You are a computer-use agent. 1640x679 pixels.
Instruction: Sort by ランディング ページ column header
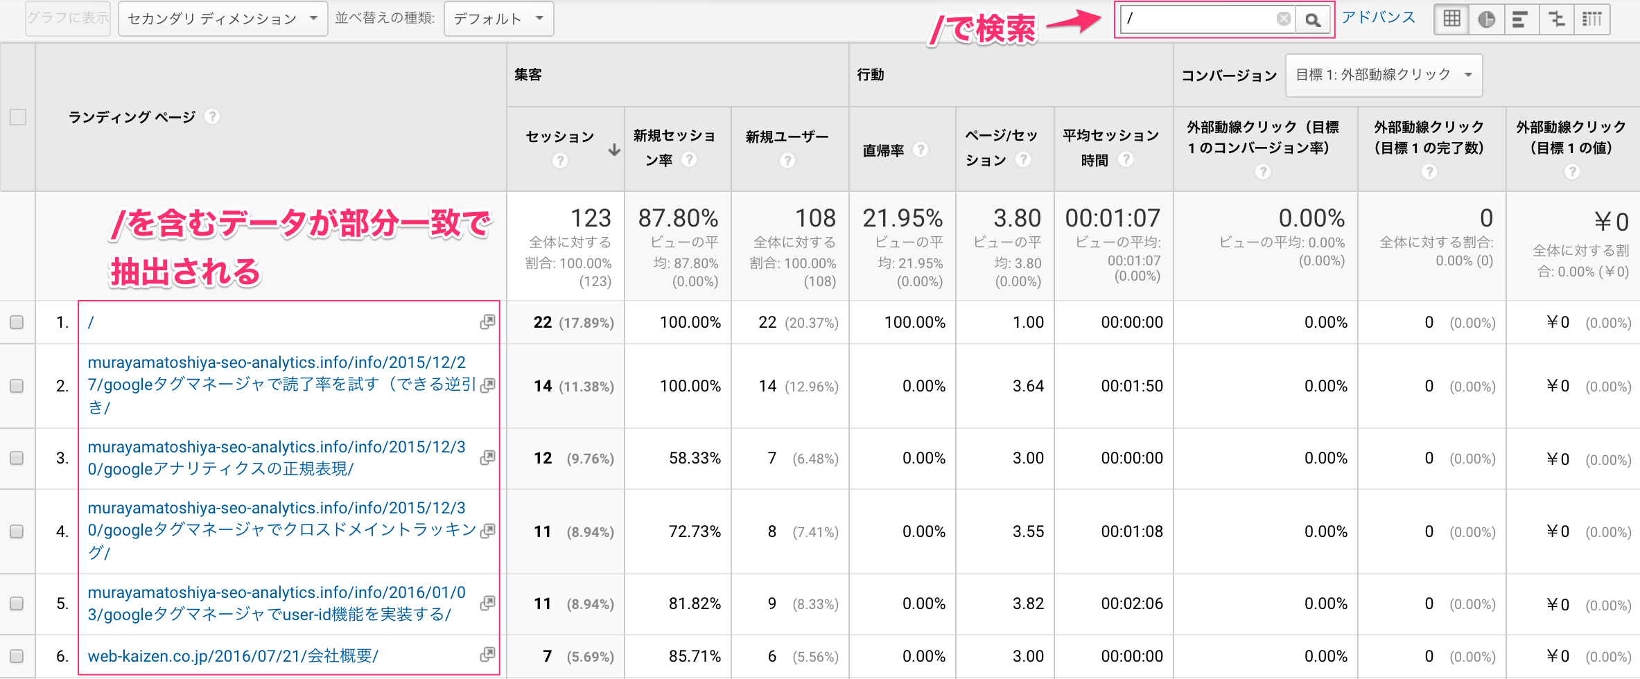click(x=132, y=117)
